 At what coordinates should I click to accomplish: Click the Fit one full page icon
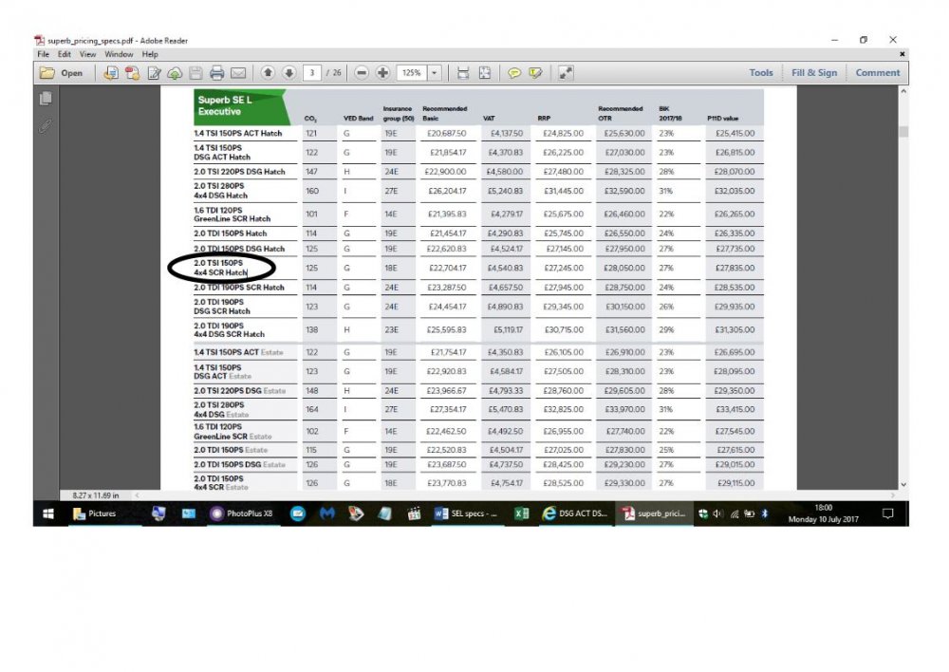[x=485, y=73]
